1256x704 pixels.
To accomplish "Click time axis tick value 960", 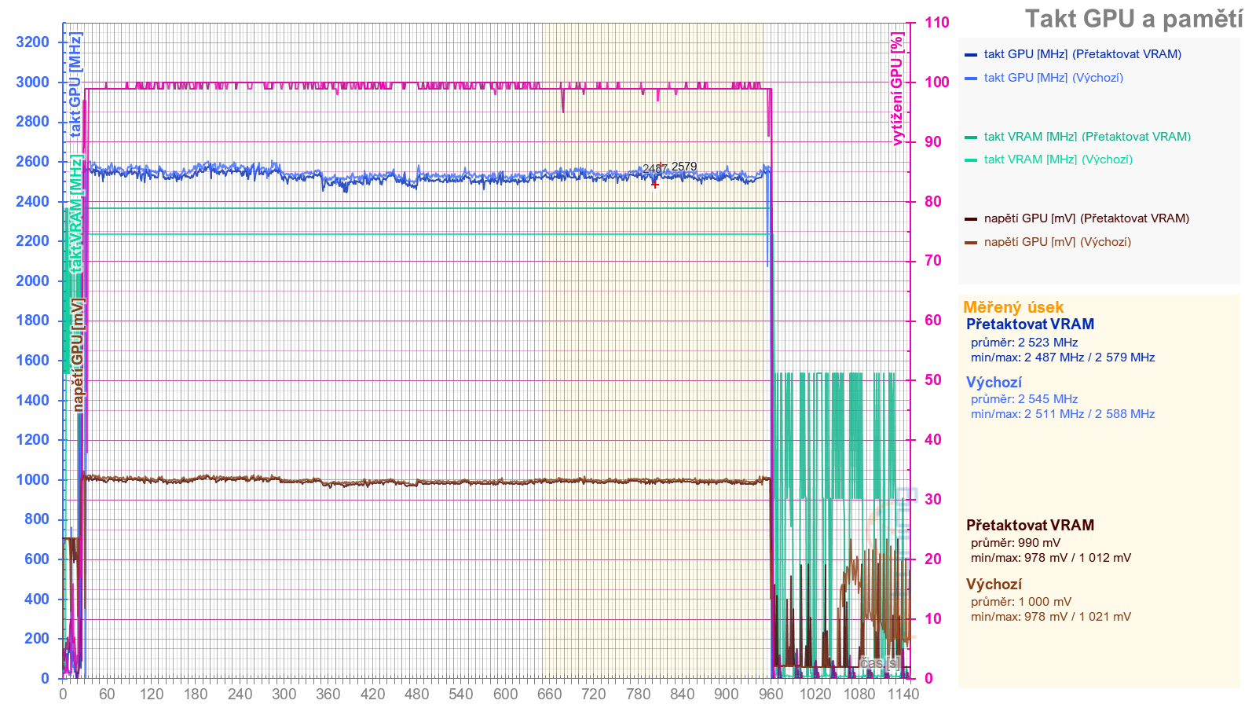I will point(771,694).
